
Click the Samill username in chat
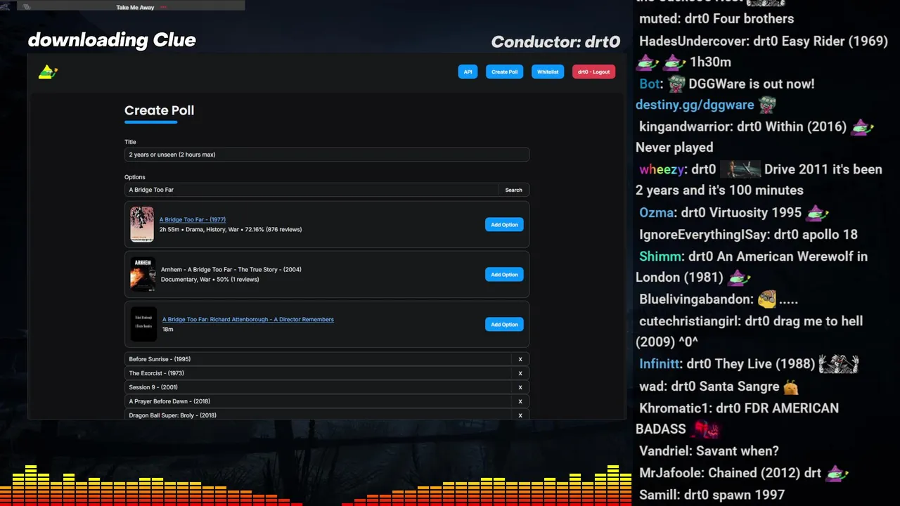(x=657, y=495)
